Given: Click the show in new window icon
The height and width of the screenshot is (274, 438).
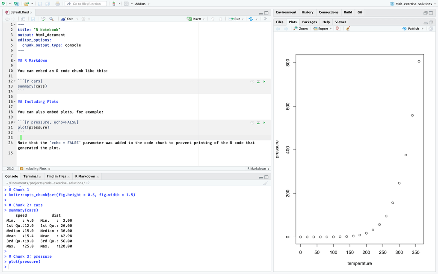Looking at the screenshot, I should (23, 19).
